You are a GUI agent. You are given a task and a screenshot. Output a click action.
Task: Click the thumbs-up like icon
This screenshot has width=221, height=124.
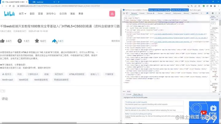coord(2,41)
